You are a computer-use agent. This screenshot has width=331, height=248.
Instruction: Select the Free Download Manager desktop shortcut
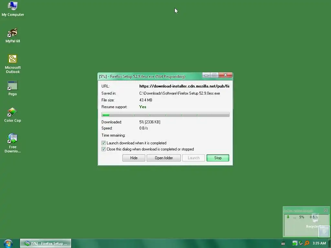13,143
